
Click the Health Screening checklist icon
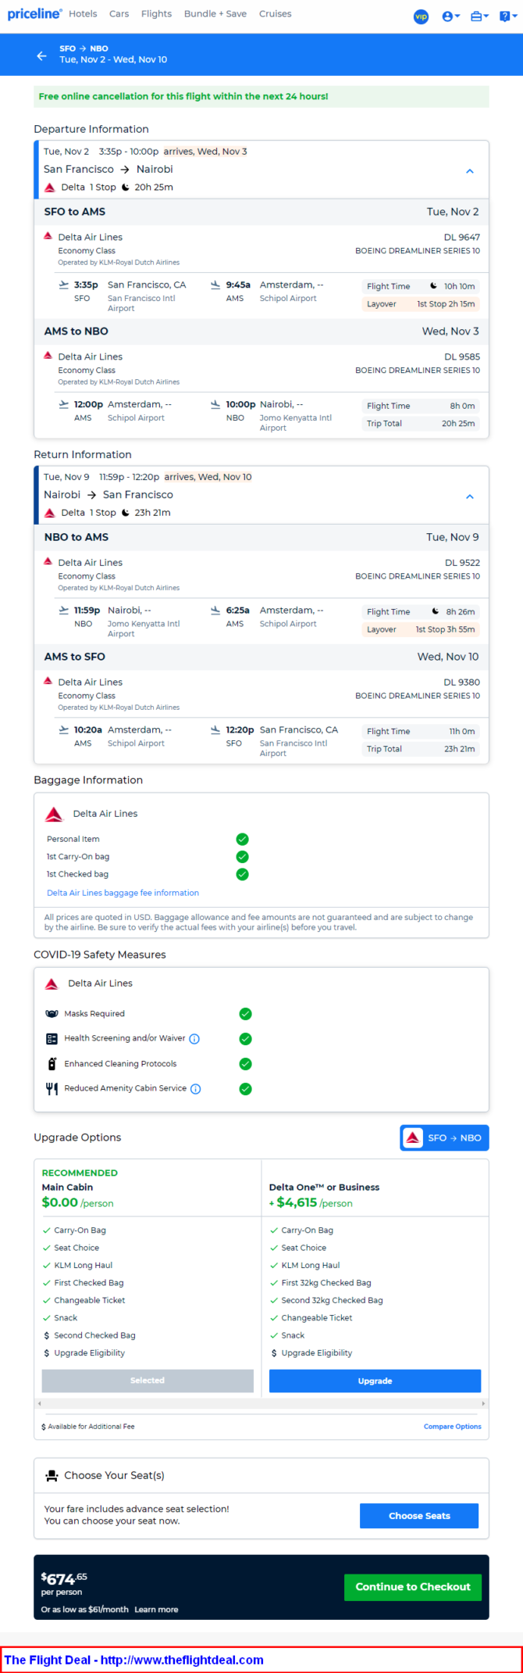tap(52, 1039)
